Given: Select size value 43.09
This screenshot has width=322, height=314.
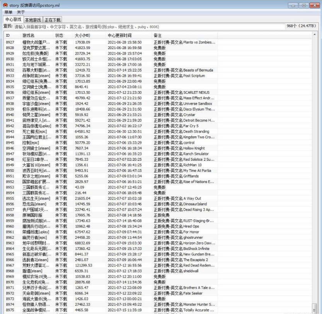Looking at the screenshot, I should point(80,187).
